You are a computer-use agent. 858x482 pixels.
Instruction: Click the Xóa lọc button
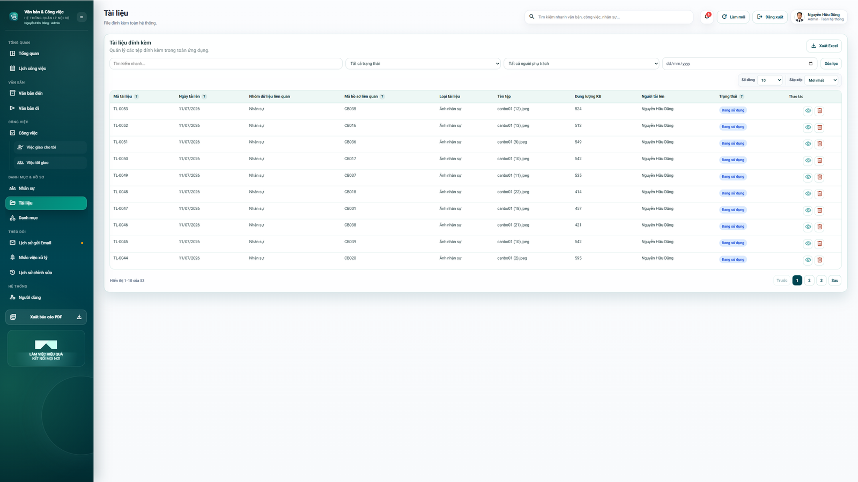click(831, 64)
